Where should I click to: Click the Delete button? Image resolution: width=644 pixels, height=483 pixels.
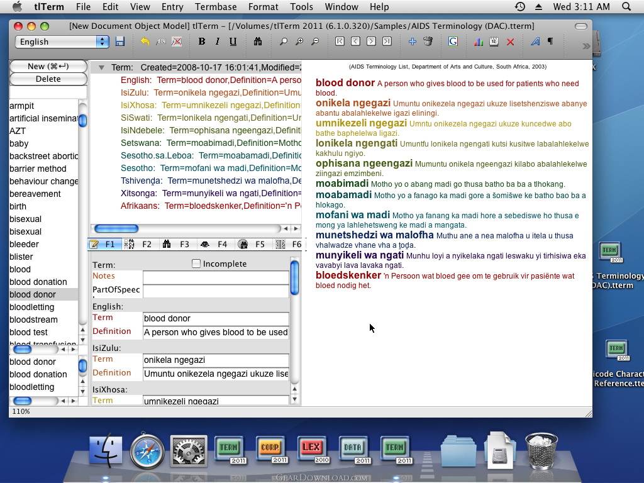coord(48,79)
